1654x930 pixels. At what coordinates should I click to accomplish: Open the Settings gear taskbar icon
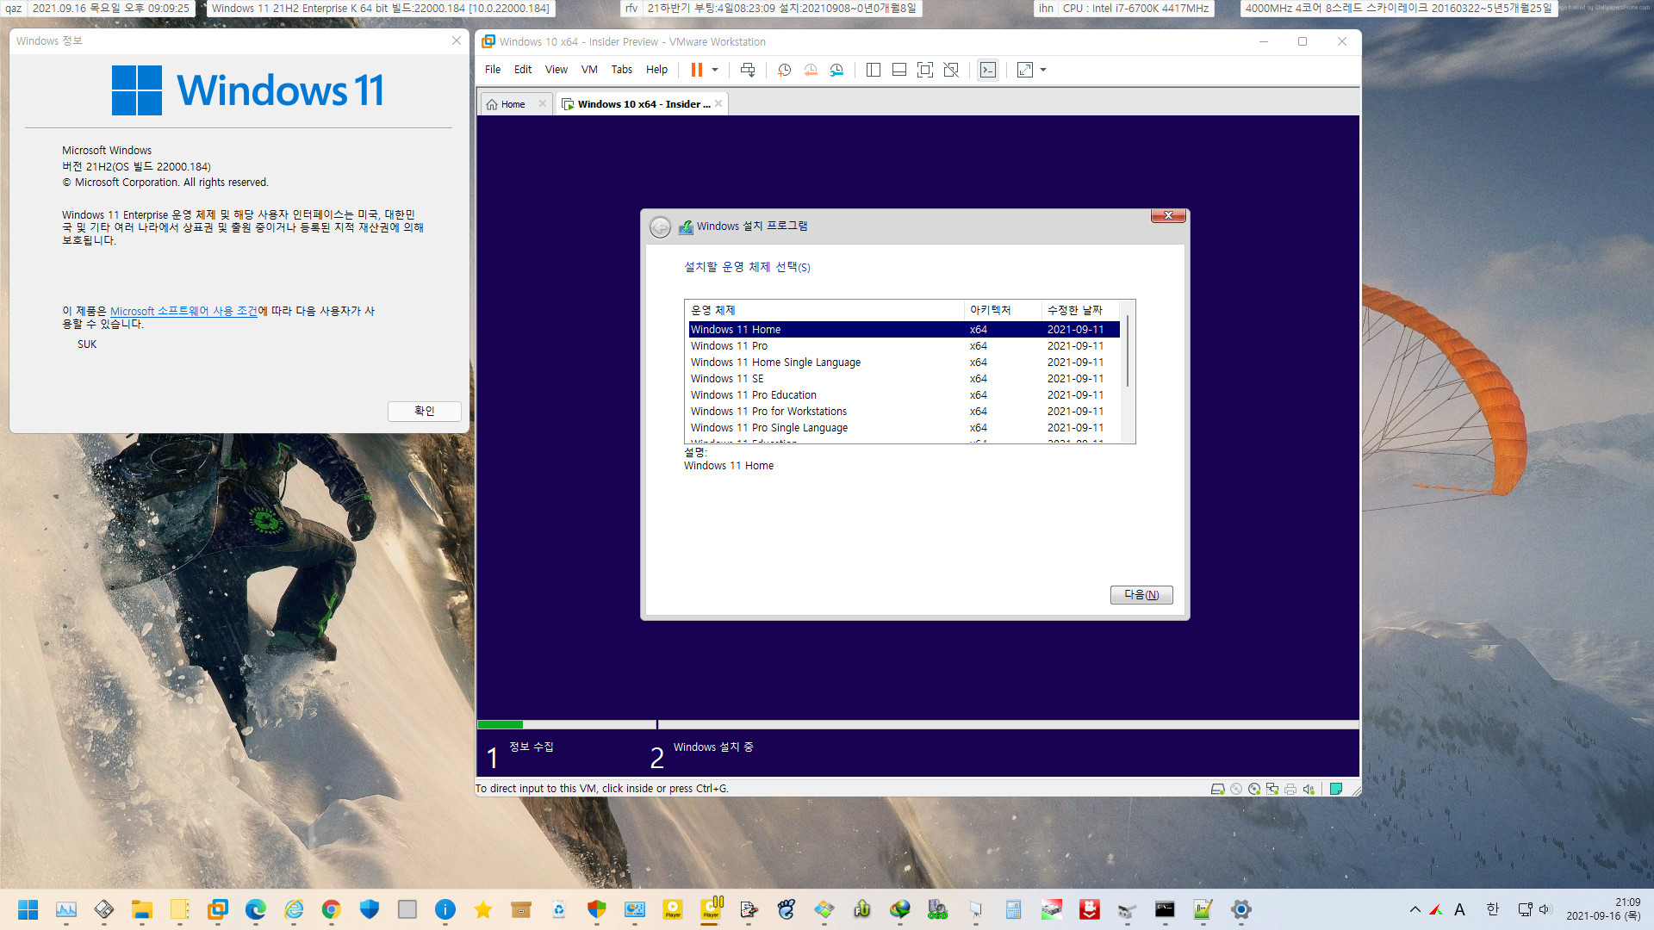(x=1241, y=909)
